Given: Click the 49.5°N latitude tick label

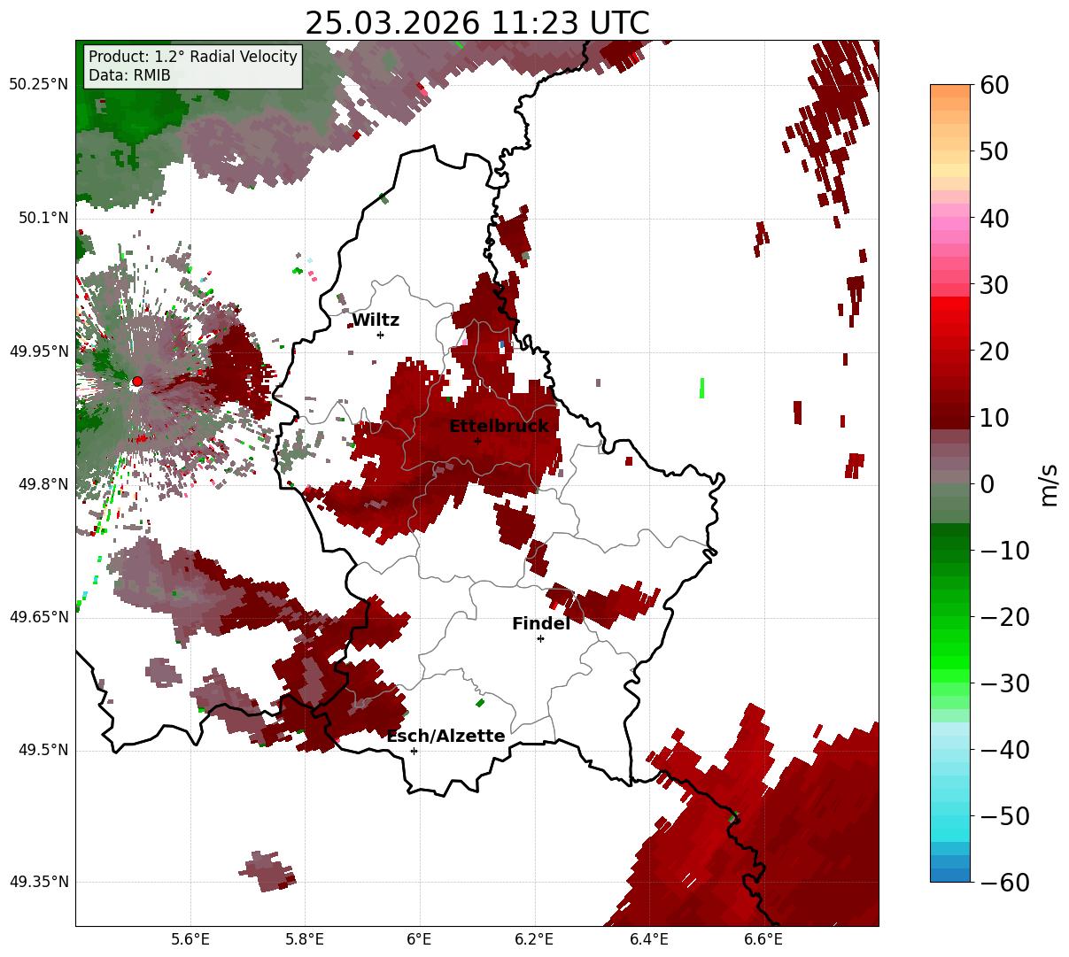Looking at the screenshot, I should coord(43,750).
